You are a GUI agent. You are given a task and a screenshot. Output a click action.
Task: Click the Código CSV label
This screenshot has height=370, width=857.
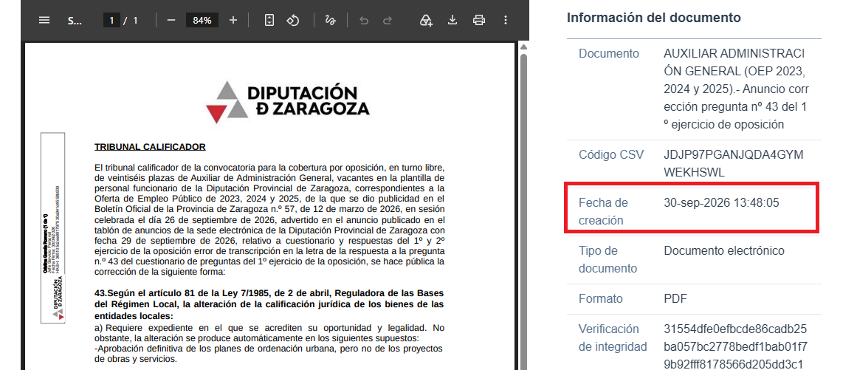click(x=611, y=154)
